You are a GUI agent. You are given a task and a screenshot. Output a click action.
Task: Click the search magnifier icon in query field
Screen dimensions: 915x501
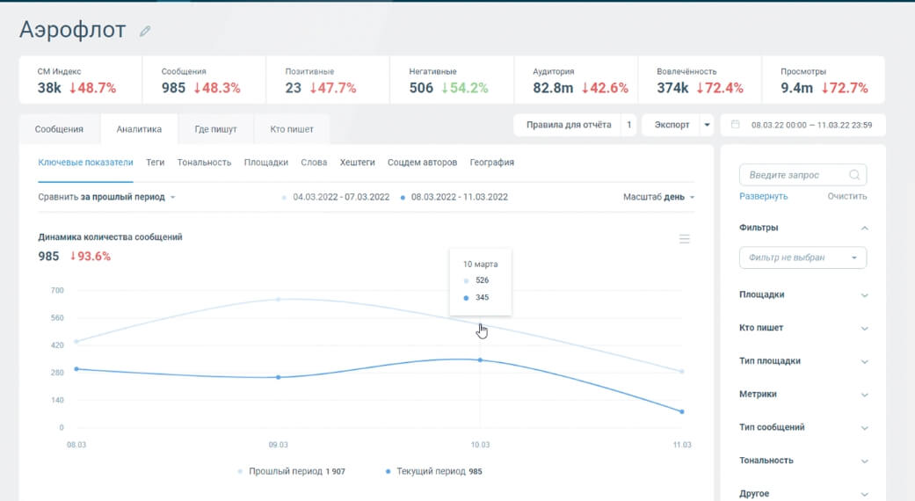tap(854, 175)
